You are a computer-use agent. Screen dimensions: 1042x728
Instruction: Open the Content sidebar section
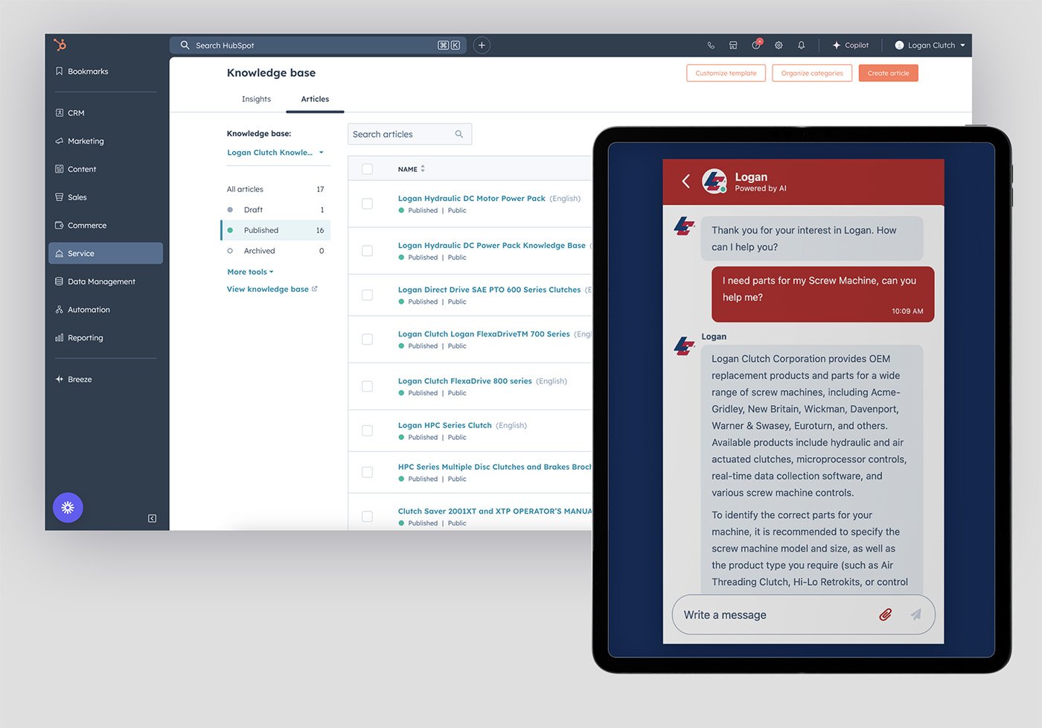[76, 169]
